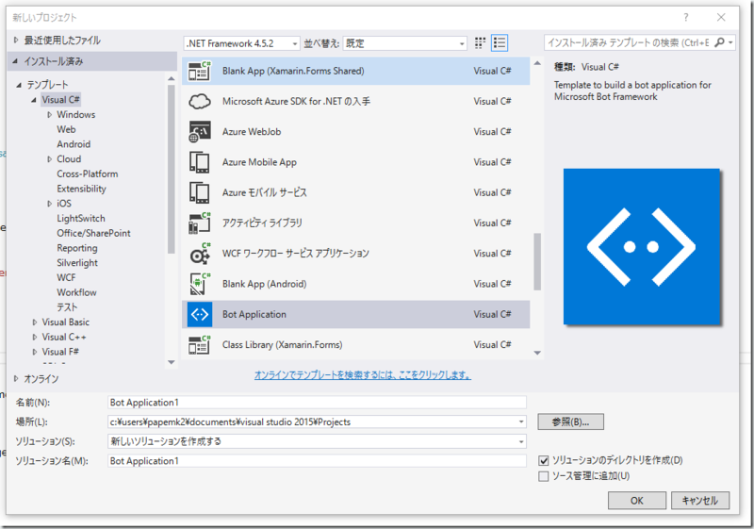Image resolution: width=754 pixels, height=529 pixels.
Task: Click the template list scroll-down arrow
Action: pos(537,353)
